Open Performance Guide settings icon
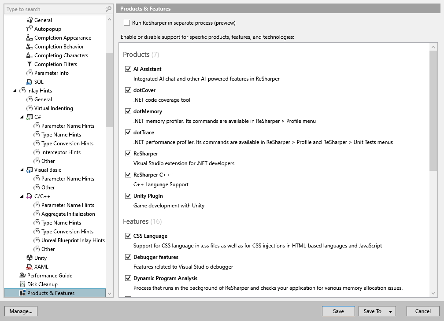Viewport: 444px width, 321px height. [22, 275]
